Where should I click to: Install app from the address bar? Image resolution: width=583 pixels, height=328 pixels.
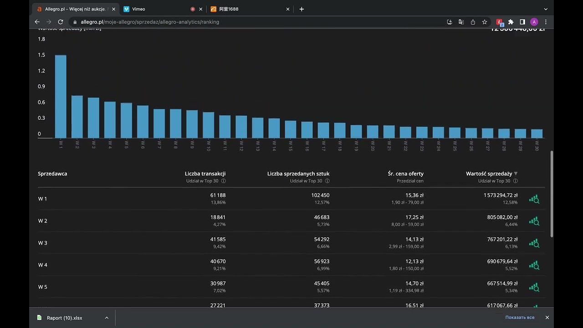point(450,22)
